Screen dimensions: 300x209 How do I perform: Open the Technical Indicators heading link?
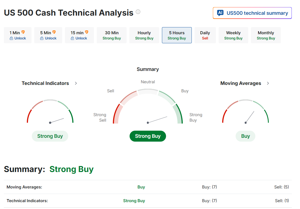[45, 83]
